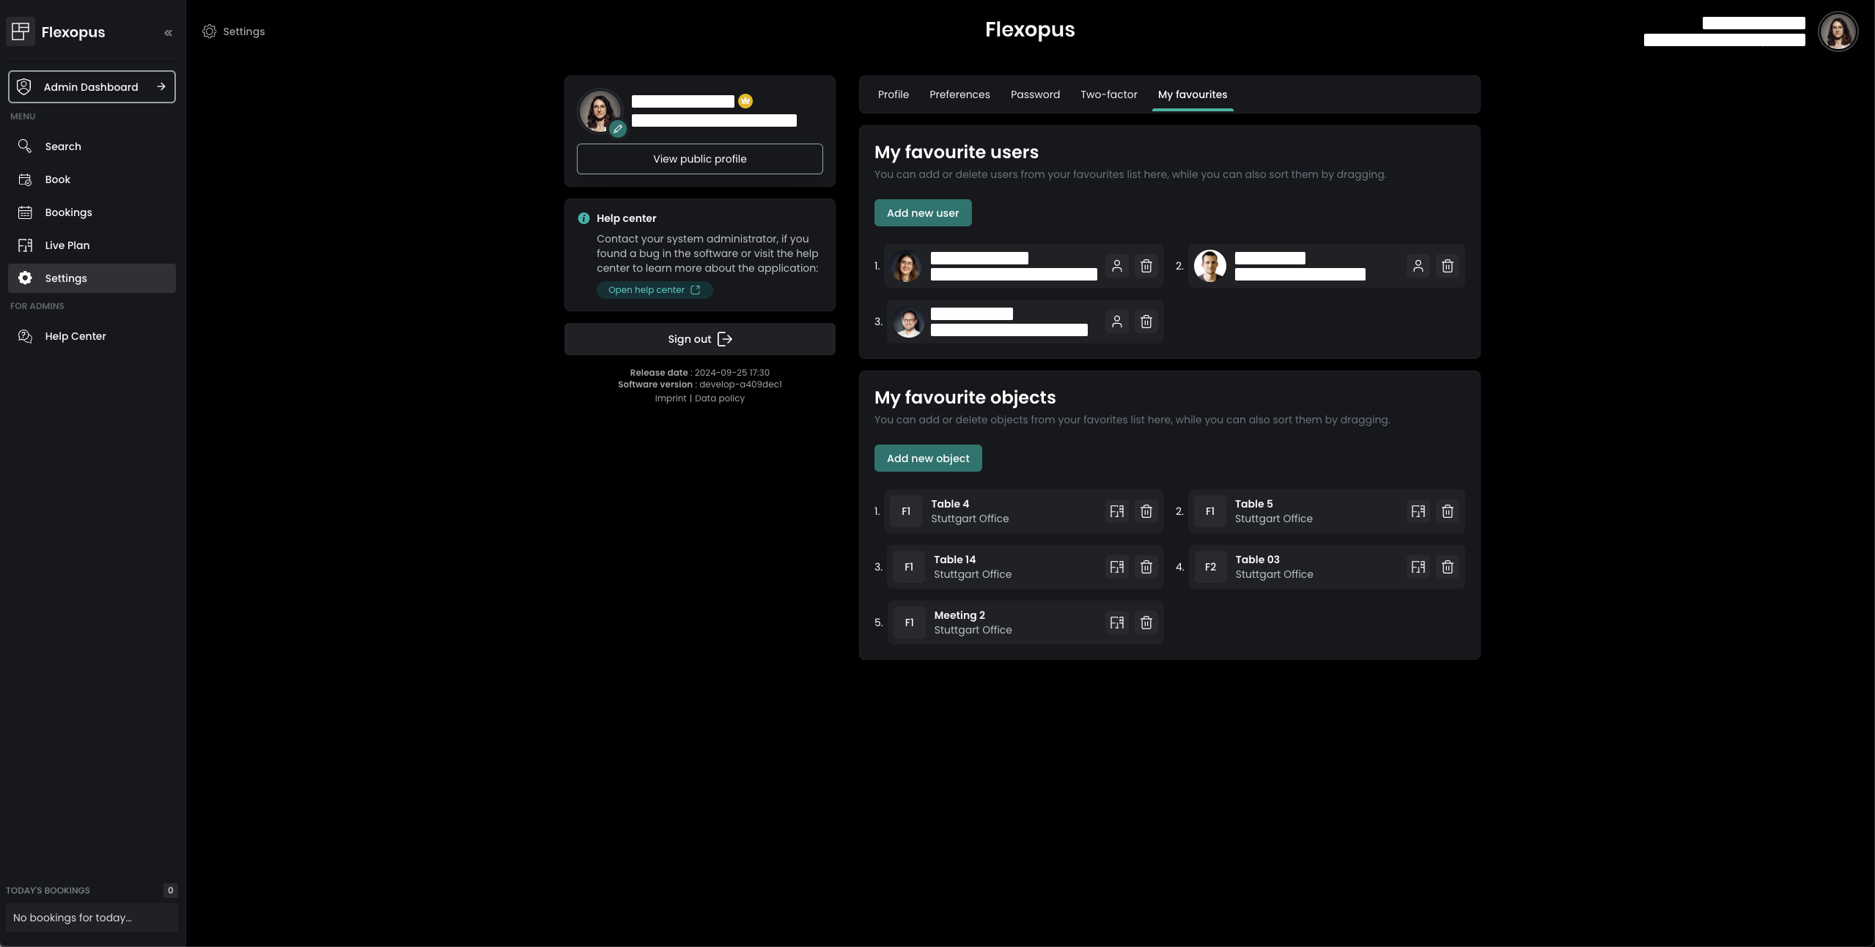Show Table 5 on the floor plan
1875x947 pixels.
[x=1418, y=511]
